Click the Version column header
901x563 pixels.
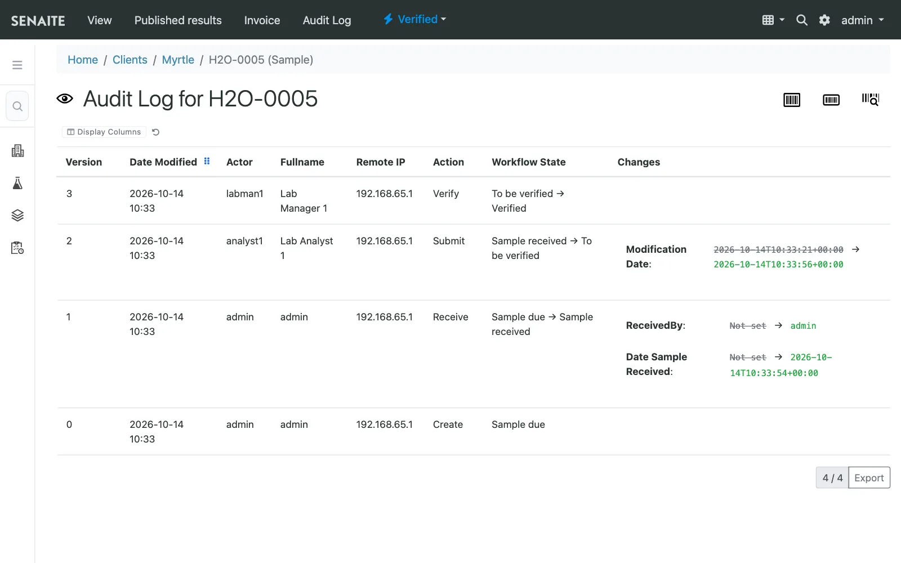point(84,162)
